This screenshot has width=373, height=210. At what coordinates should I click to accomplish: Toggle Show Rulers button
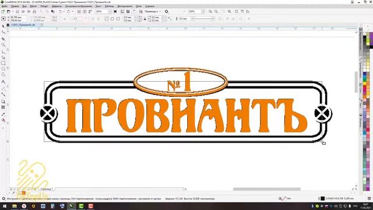(122, 12)
